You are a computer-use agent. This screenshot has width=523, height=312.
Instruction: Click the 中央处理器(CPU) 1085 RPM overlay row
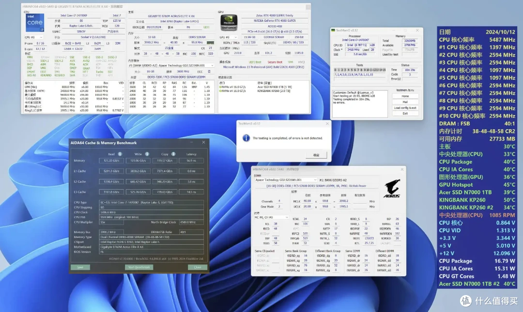click(x=477, y=215)
